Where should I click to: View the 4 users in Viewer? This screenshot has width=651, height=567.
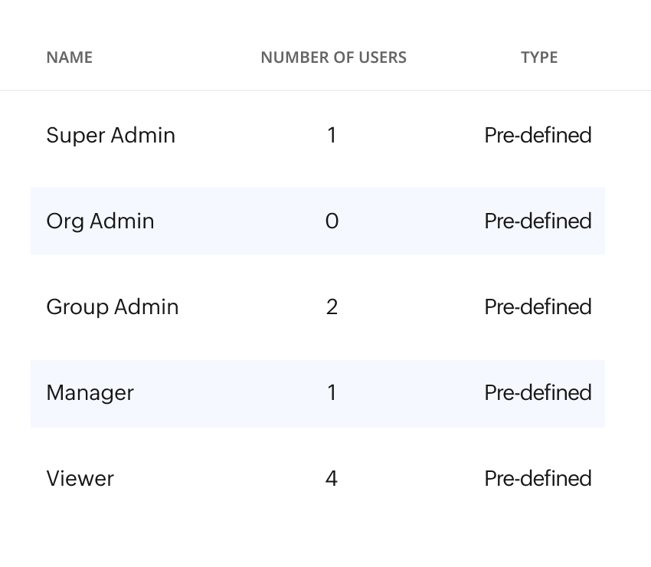tap(332, 479)
